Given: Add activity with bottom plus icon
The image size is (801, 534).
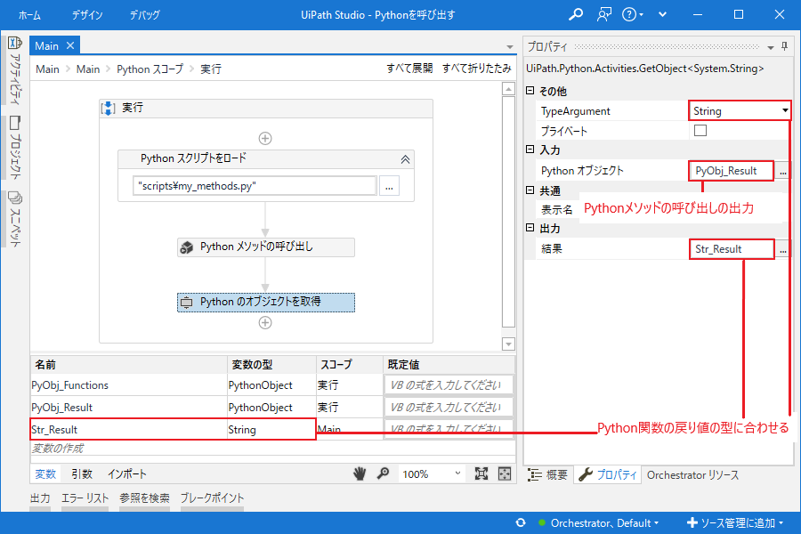Looking at the screenshot, I should click(x=265, y=322).
